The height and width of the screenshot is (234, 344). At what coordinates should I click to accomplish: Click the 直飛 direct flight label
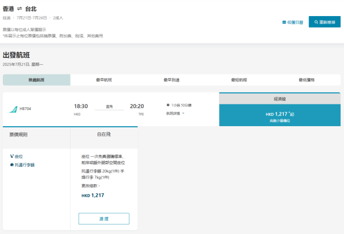click(x=110, y=107)
